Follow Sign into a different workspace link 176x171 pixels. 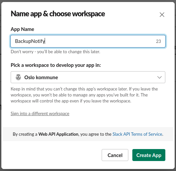(40, 113)
